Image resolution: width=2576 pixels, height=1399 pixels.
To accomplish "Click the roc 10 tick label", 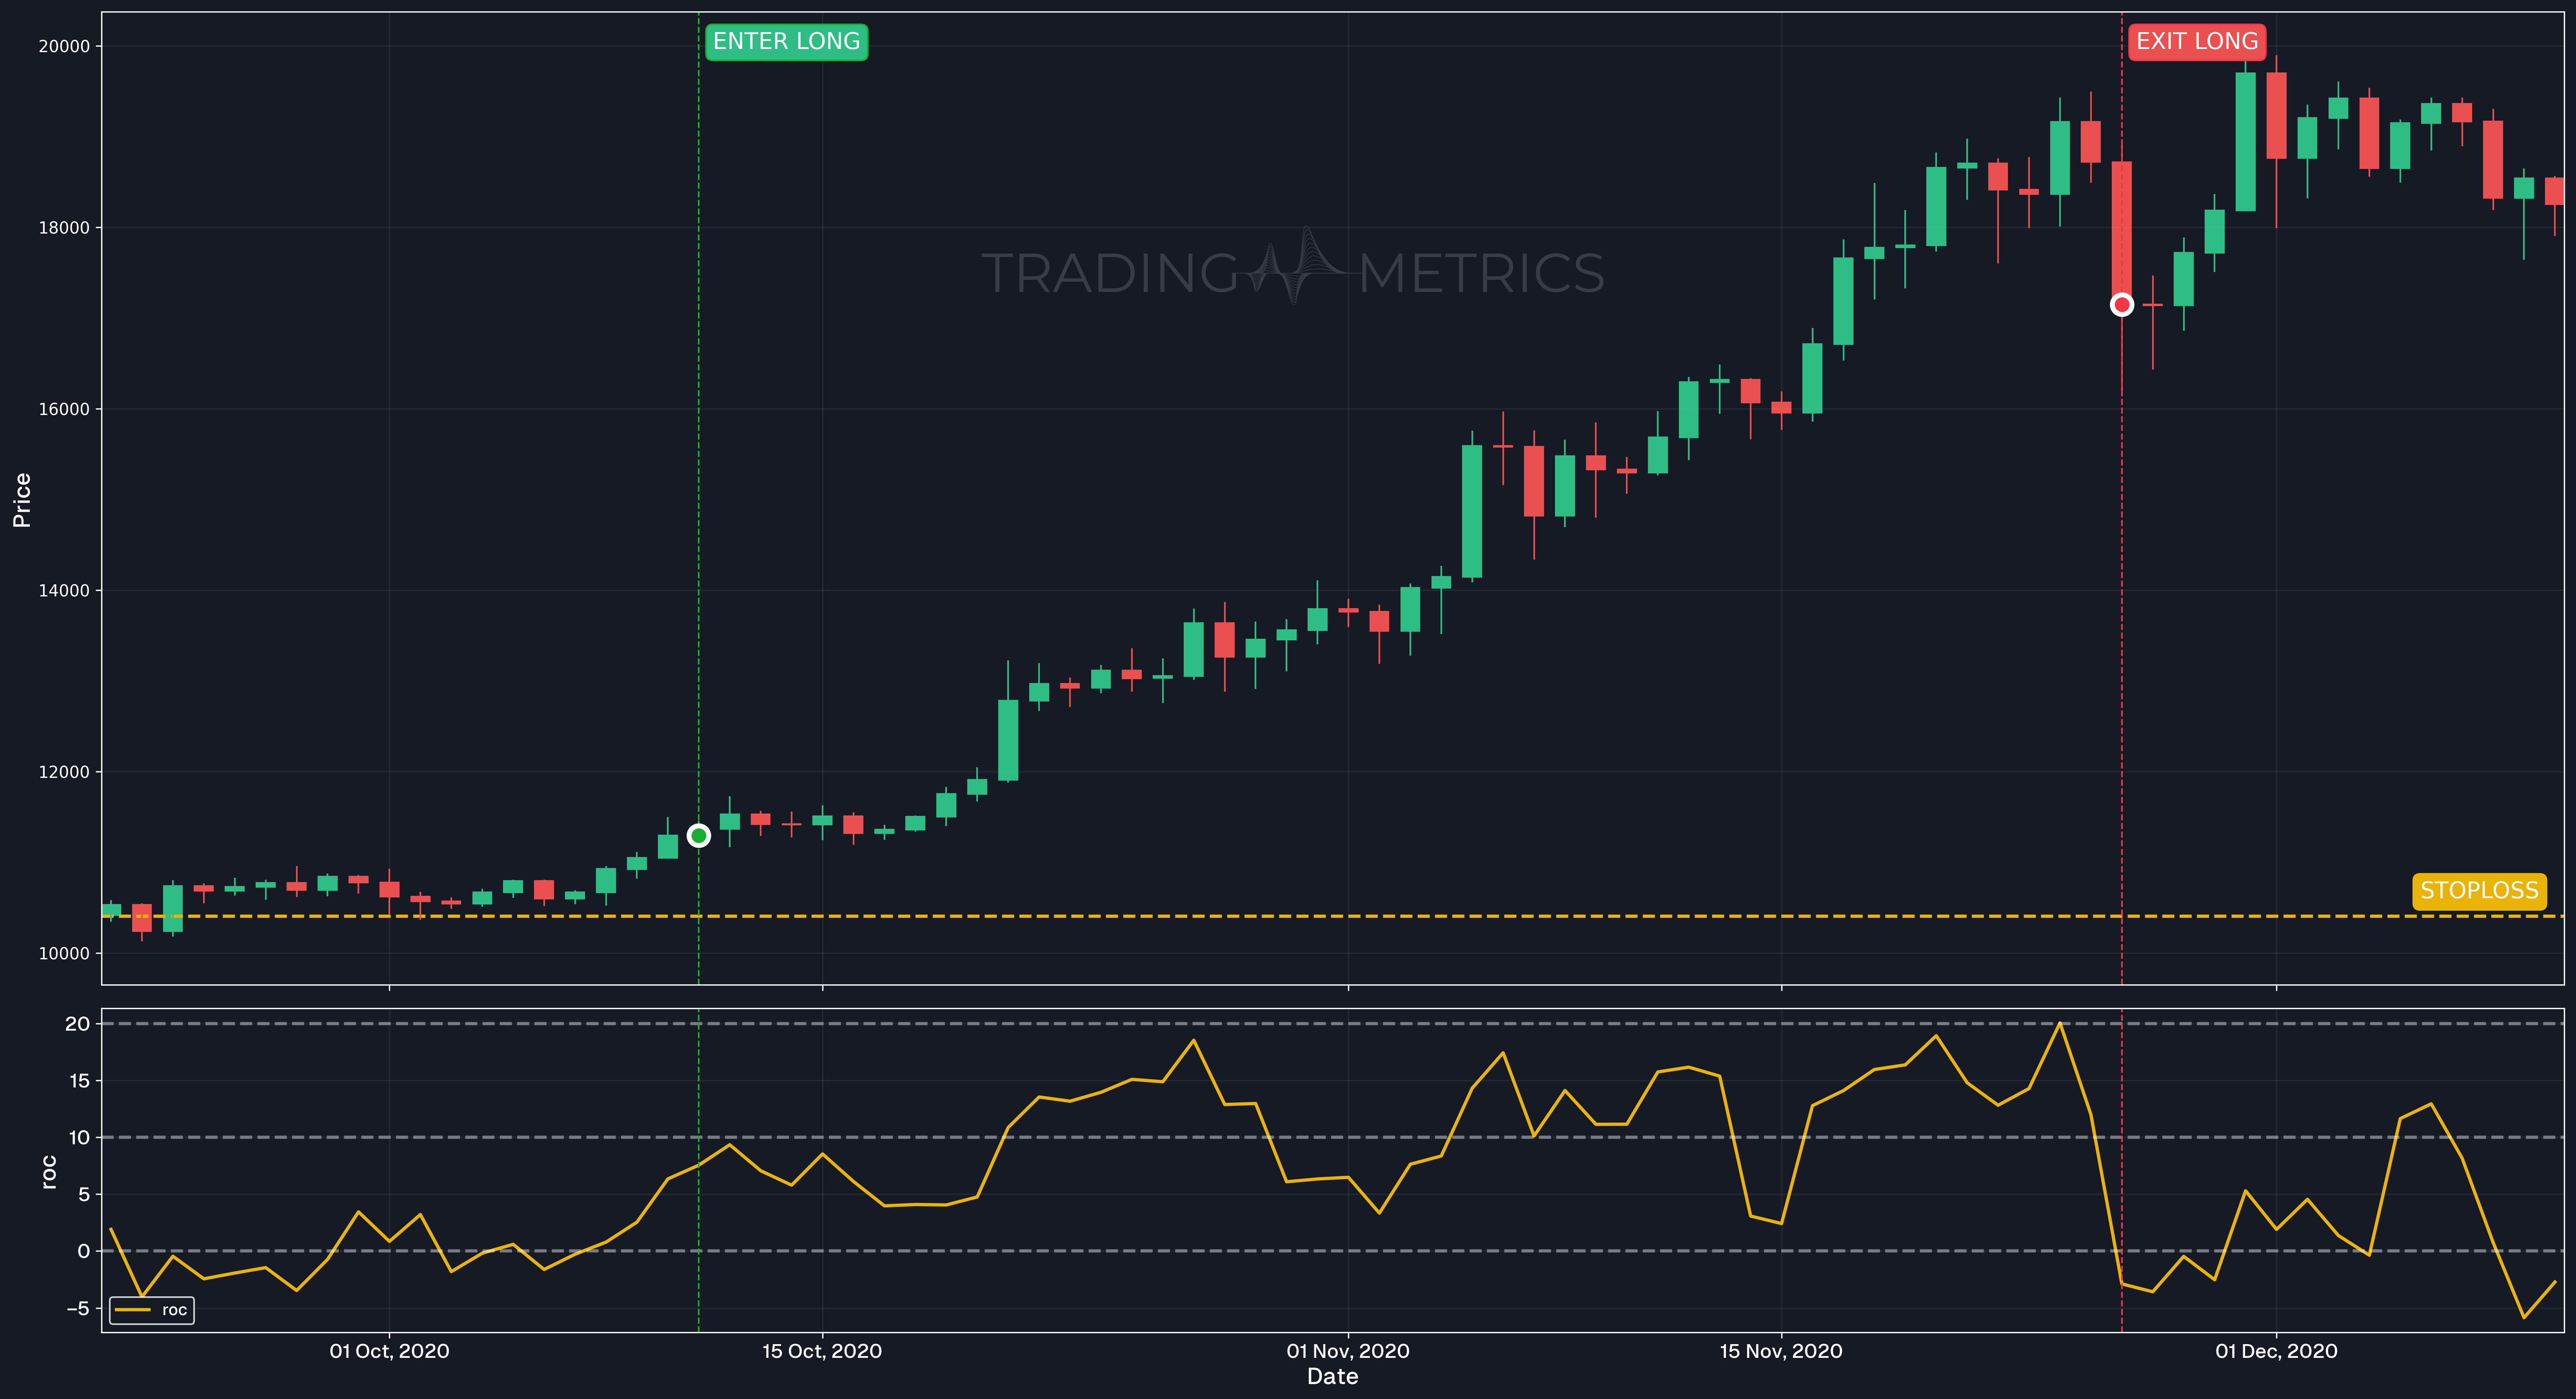I will coord(79,1138).
